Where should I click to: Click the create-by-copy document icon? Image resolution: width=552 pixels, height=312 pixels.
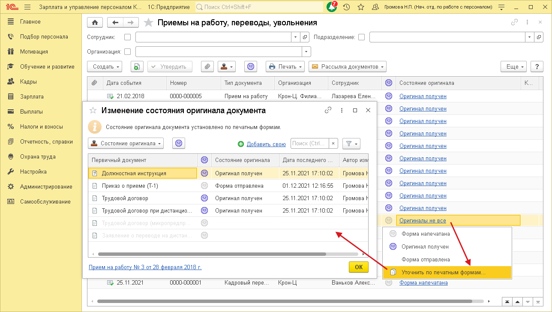tap(136, 66)
